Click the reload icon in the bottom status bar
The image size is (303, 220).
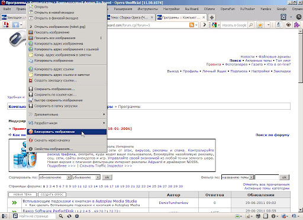pos(69,216)
